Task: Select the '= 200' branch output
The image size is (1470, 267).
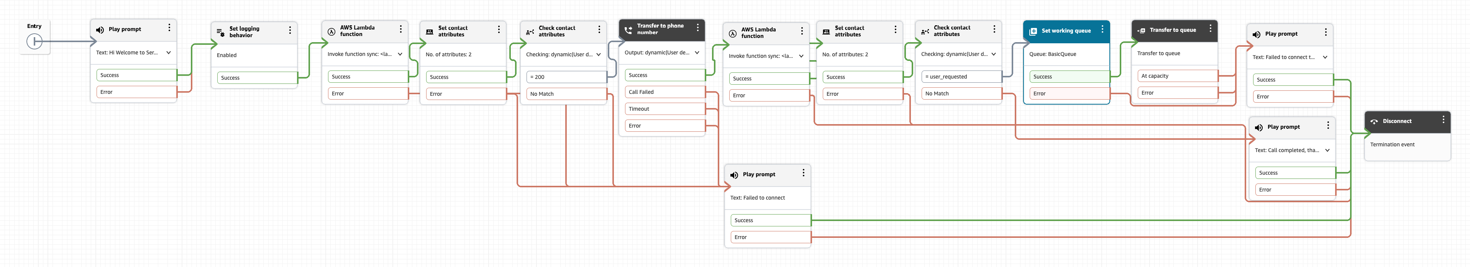Action: [566, 77]
